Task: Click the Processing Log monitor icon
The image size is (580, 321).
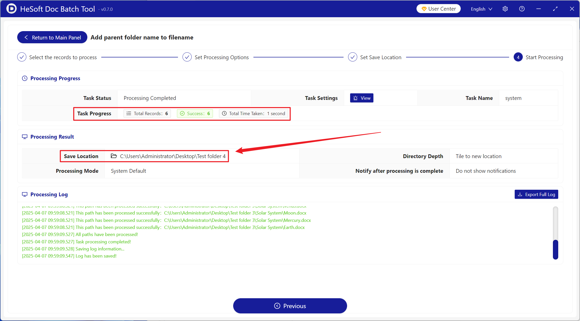Action: 25,195
